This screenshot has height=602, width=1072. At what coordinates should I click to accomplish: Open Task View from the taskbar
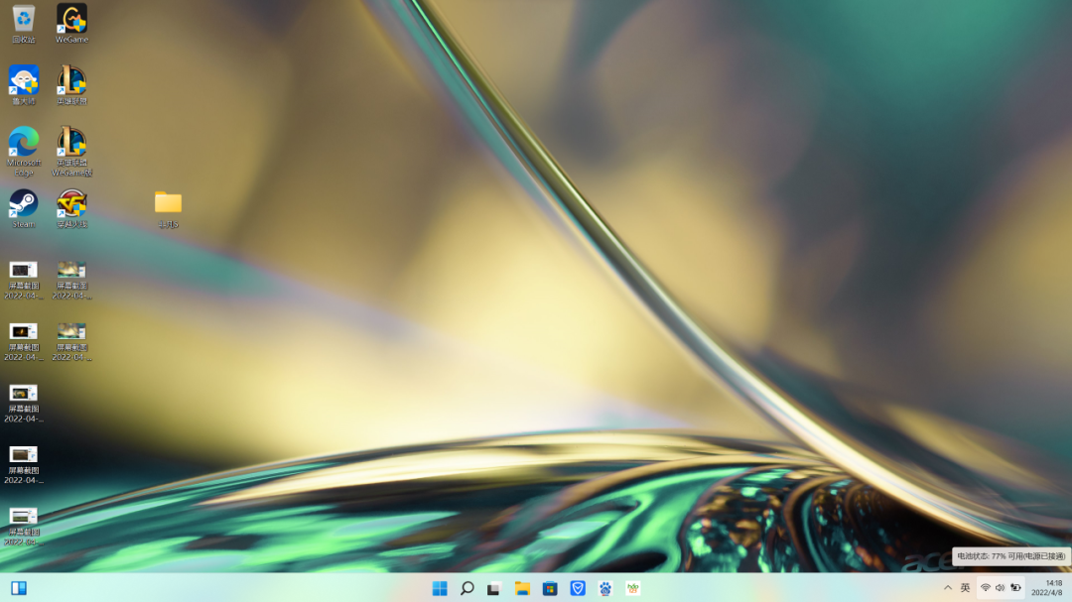tap(494, 588)
